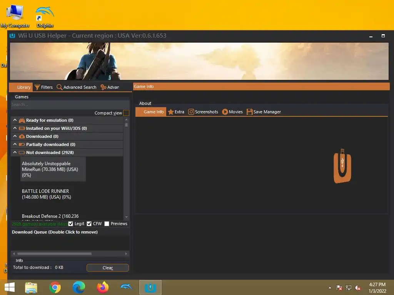
Task: Open the Advanced Search tab
Action: point(77,87)
